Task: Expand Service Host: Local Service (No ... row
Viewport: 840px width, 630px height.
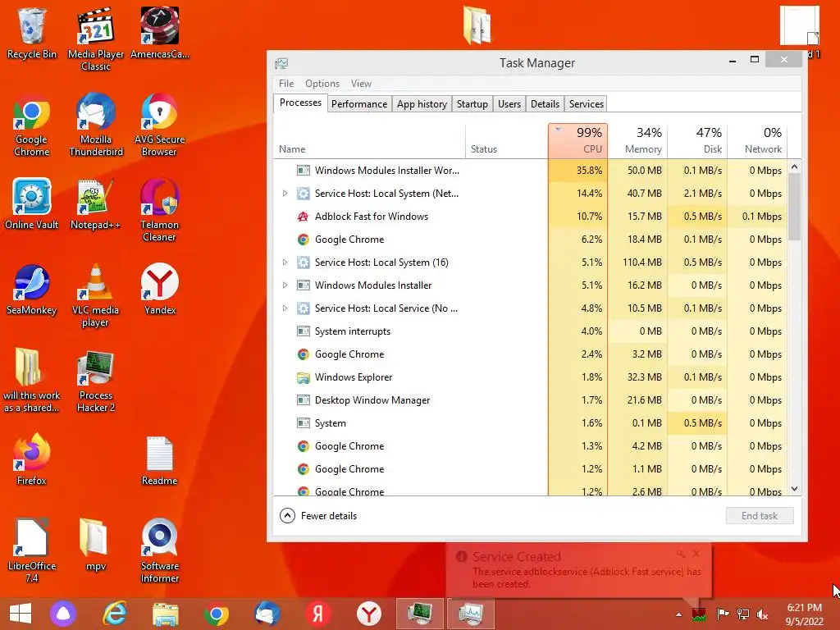Action: coord(285,308)
